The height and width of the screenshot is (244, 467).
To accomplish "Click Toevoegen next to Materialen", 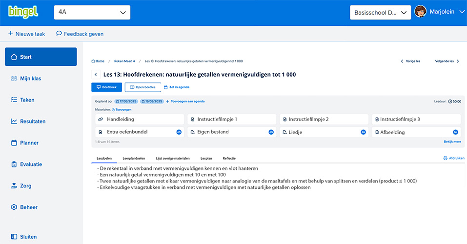I will [x=122, y=110].
